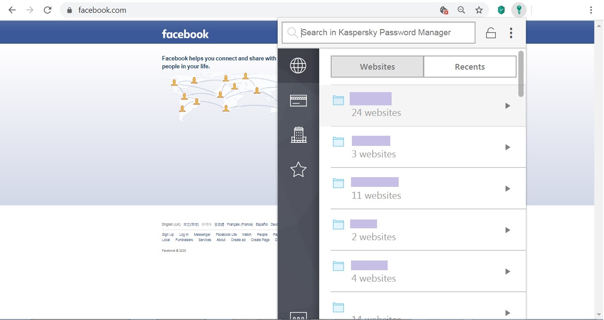Click the folder icon of the 2 websites group
The image size is (604, 320).
(338, 225)
